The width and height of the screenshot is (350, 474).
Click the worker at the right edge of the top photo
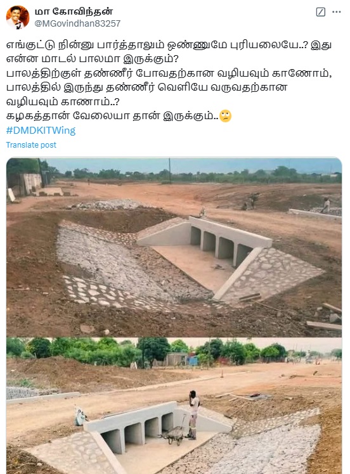(x=326, y=205)
